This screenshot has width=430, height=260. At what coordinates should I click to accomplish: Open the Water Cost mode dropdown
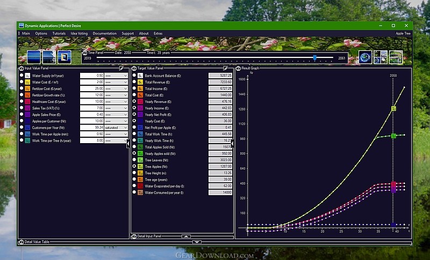[x=116, y=82]
